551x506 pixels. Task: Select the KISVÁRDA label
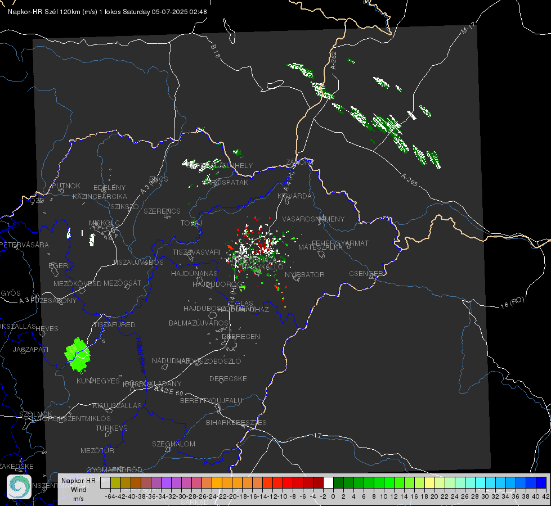point(295,196)
